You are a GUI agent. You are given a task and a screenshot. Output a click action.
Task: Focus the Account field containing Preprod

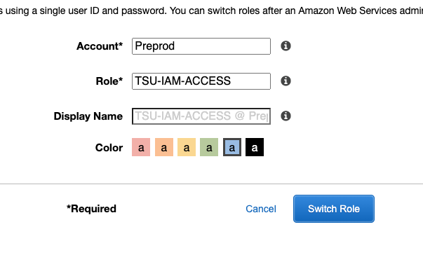(x=201, y=46)
